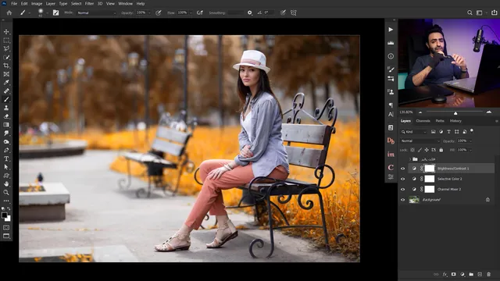This screenshot has height=281, width=500.
Task: Click the Play actions panel icon
Action: click(391, 30)
